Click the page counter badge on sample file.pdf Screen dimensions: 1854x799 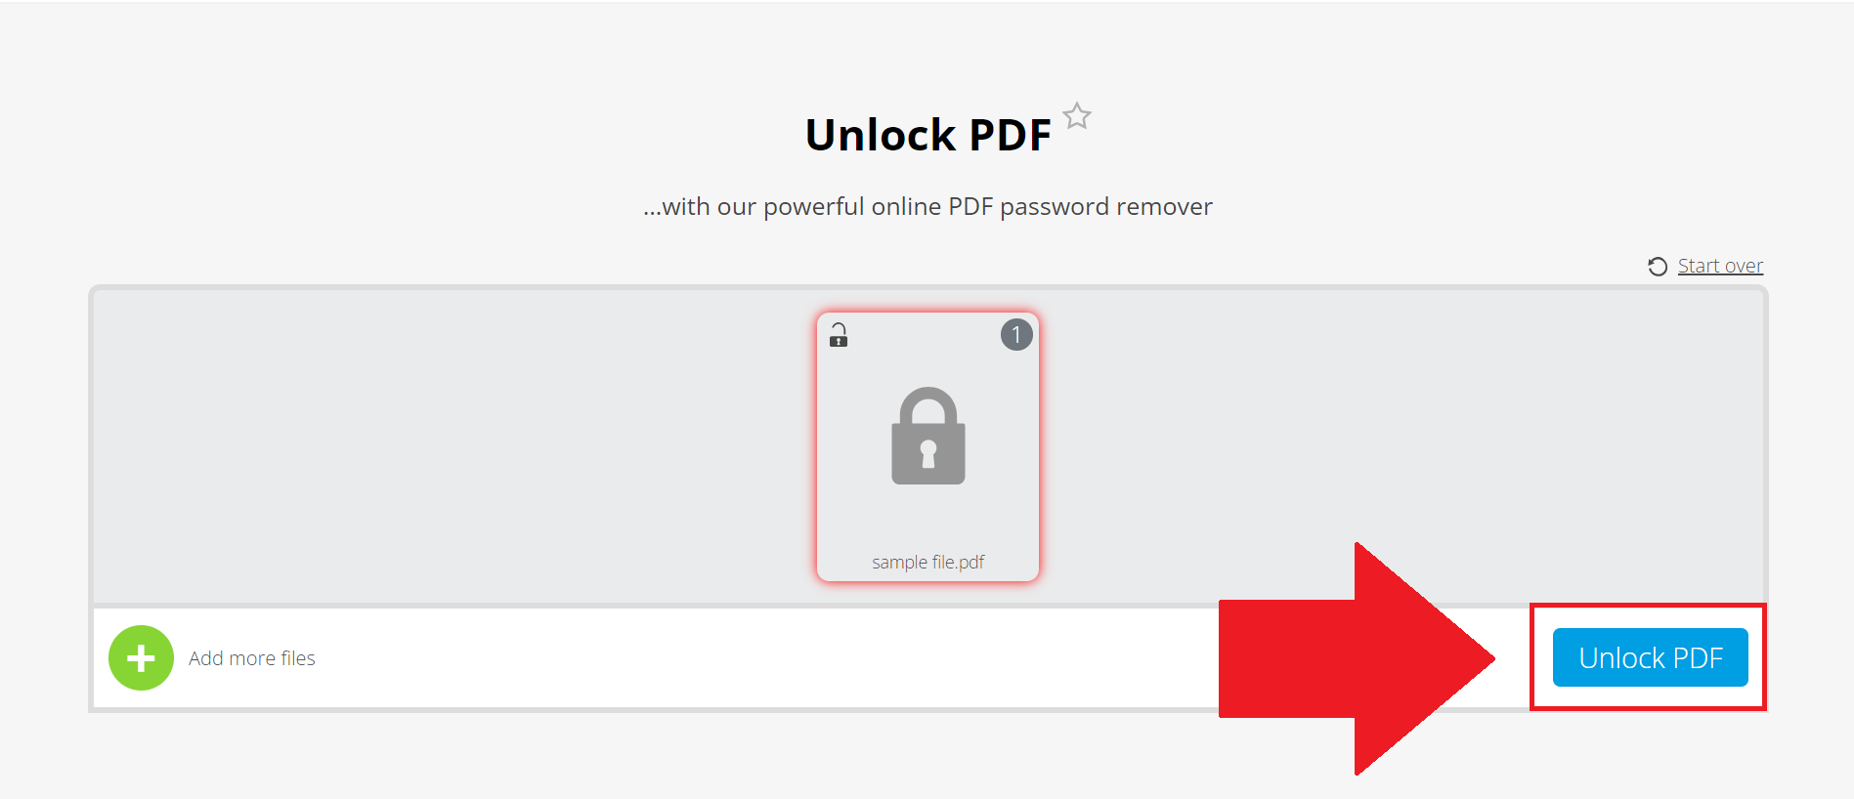pyautogui.click(x=1014, y=335)
